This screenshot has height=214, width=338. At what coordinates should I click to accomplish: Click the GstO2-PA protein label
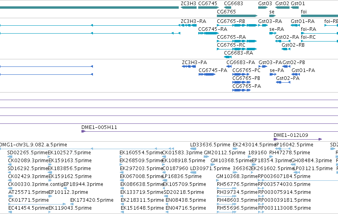click(x=288, y=78)
